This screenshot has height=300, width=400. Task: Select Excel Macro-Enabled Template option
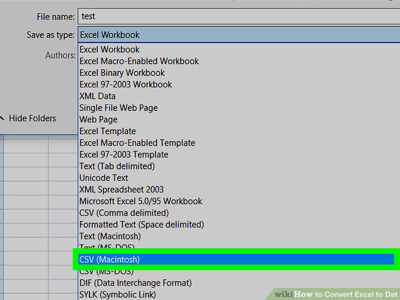coord(137,143)
